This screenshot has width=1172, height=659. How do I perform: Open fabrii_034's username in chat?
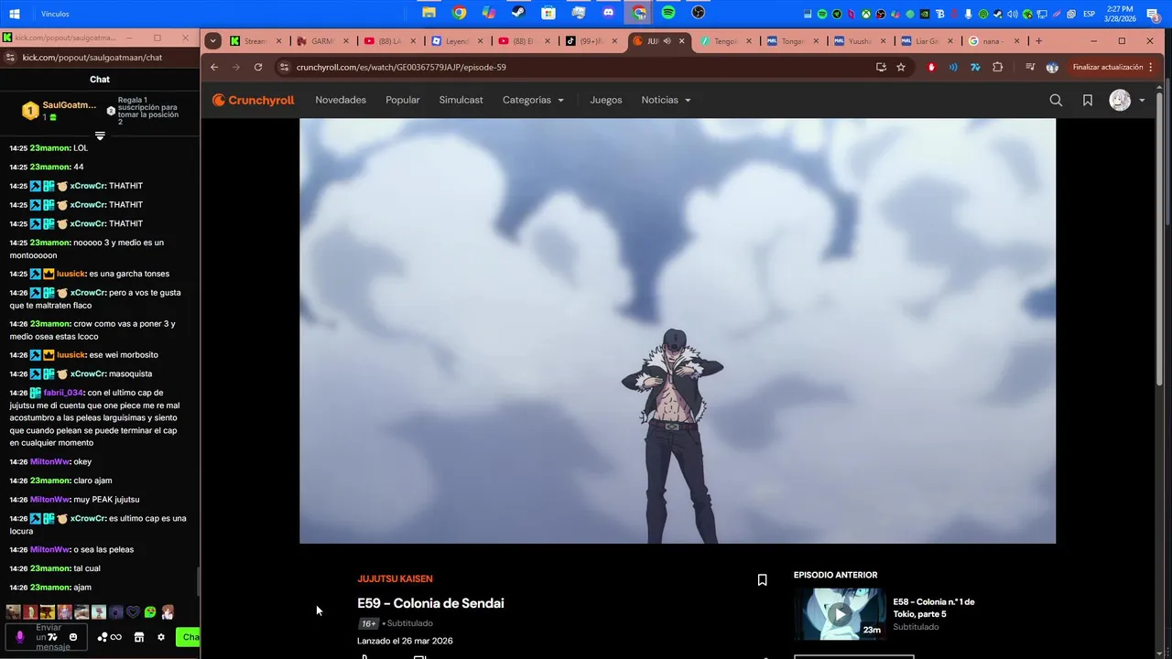coord(63,393)
